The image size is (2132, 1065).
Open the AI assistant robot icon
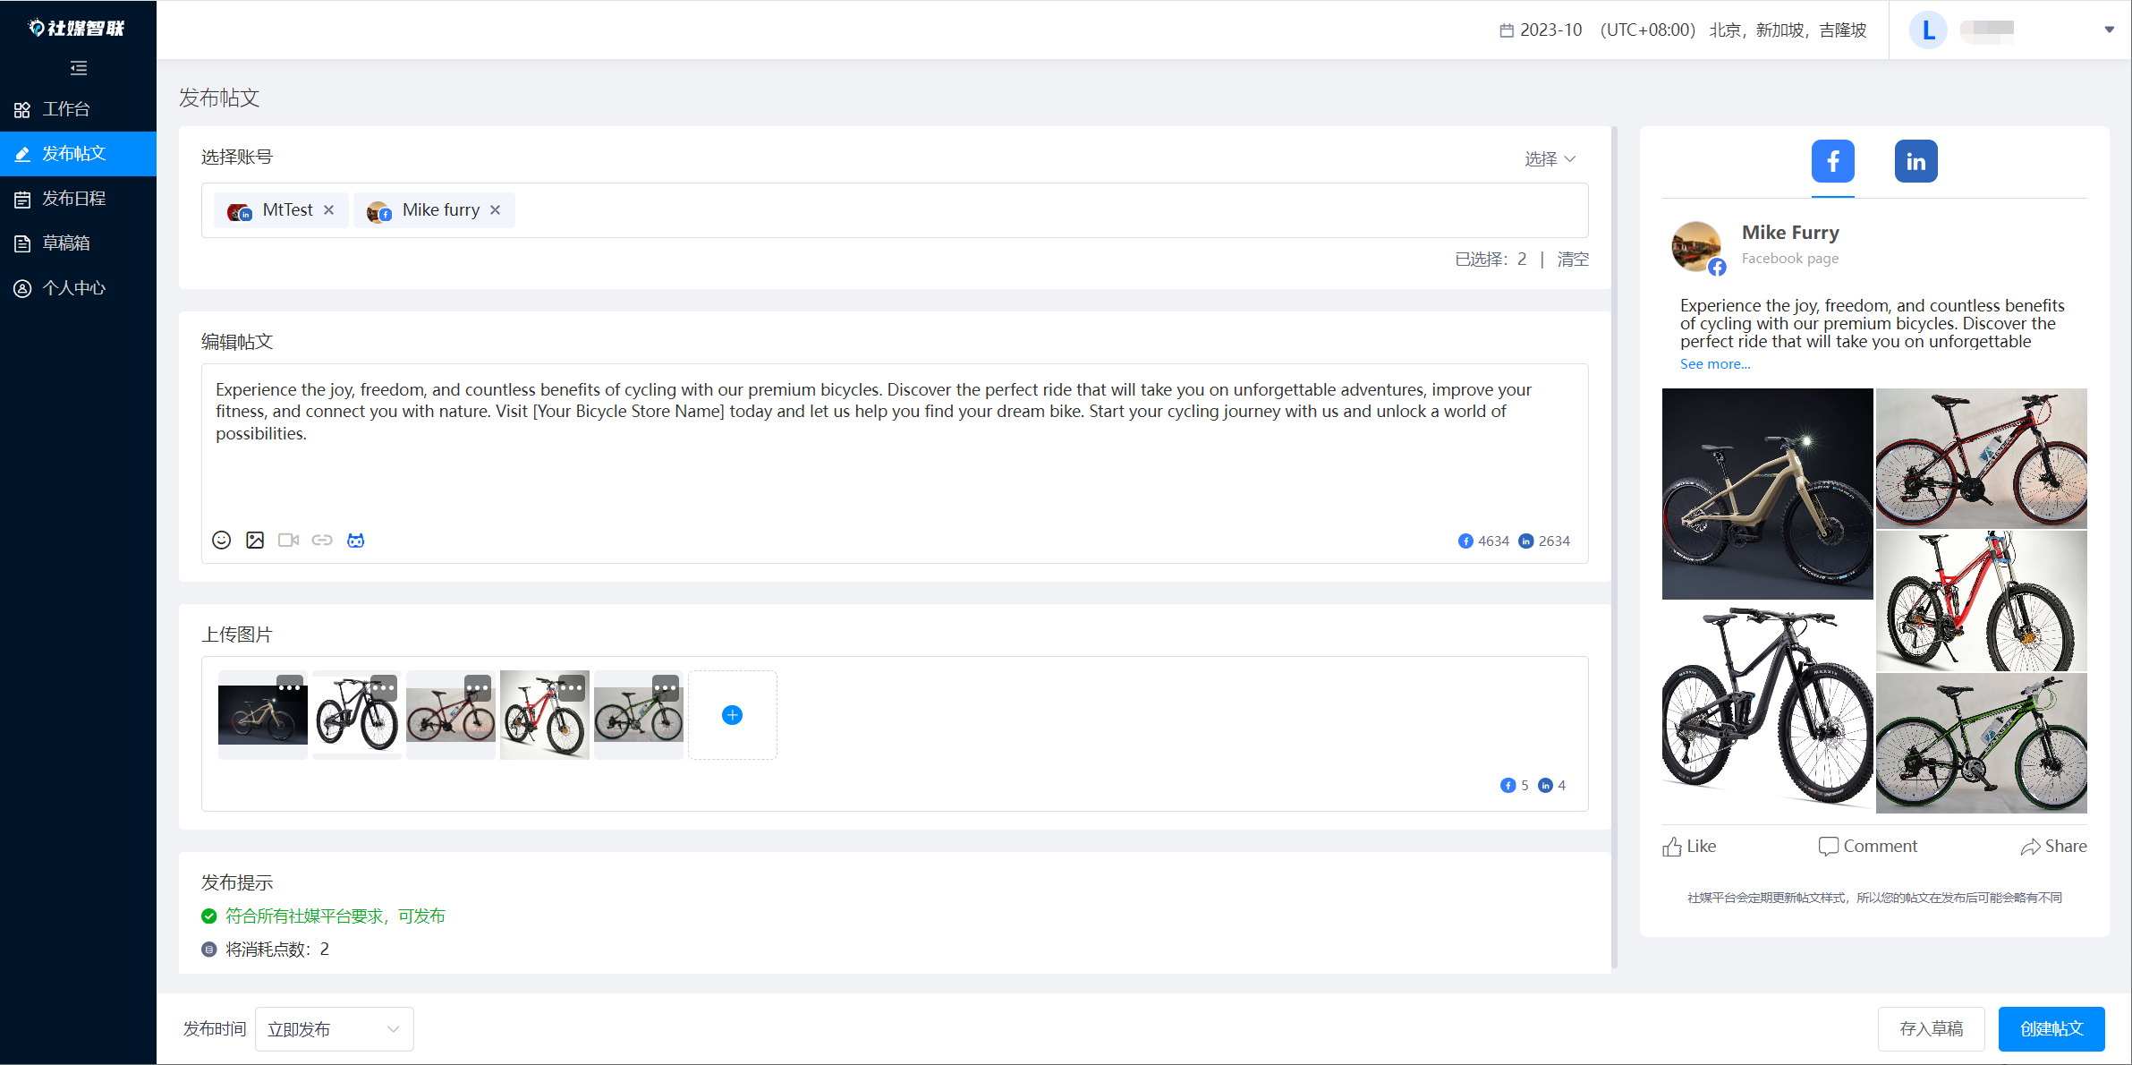coord(356,540)
